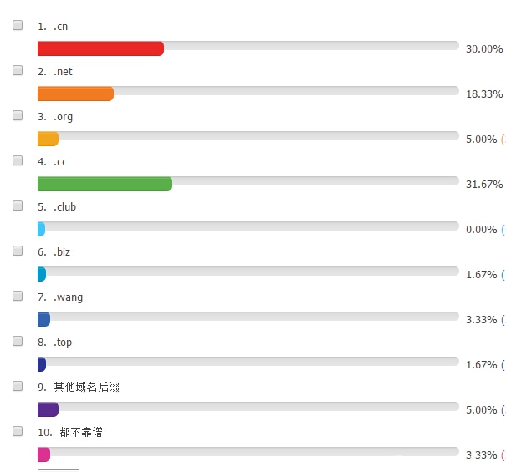Tick the .net option checkbox

point(18,70)
